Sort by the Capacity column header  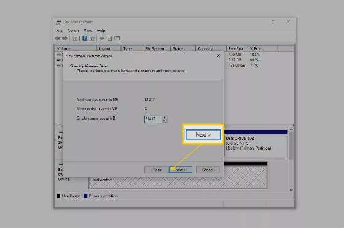coord(211,48)
